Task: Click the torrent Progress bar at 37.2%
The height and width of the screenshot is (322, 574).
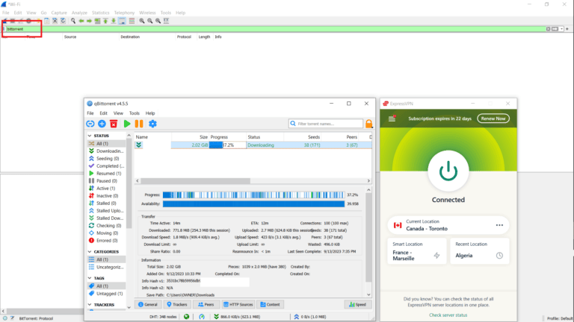Action: pos(227,145)
